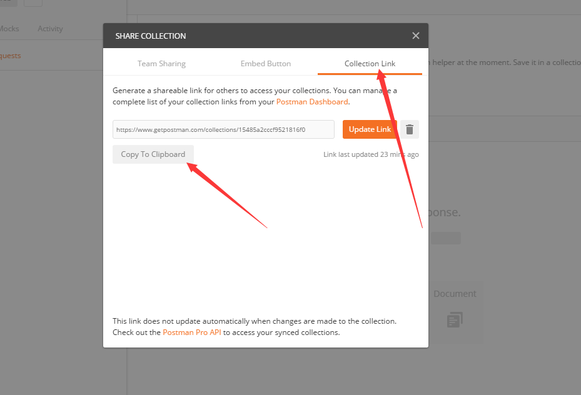Switch to the Mocks tab behind dialog

pyautogui.click(x=9, y=29)
